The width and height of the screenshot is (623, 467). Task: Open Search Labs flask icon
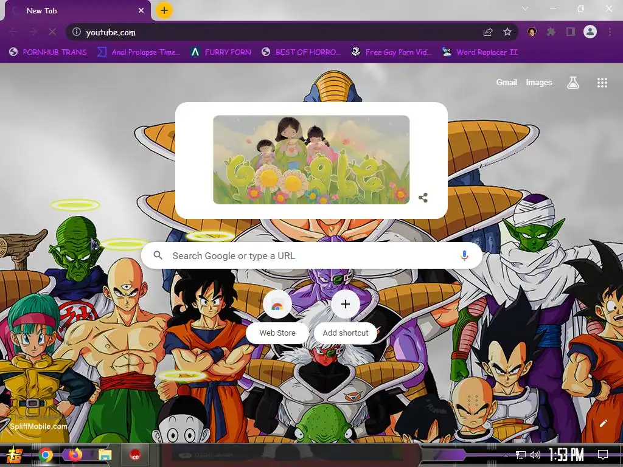click(x=573, y=83)
